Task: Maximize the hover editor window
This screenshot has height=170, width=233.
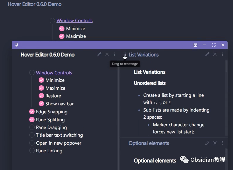Action: [x=214, y=45]
